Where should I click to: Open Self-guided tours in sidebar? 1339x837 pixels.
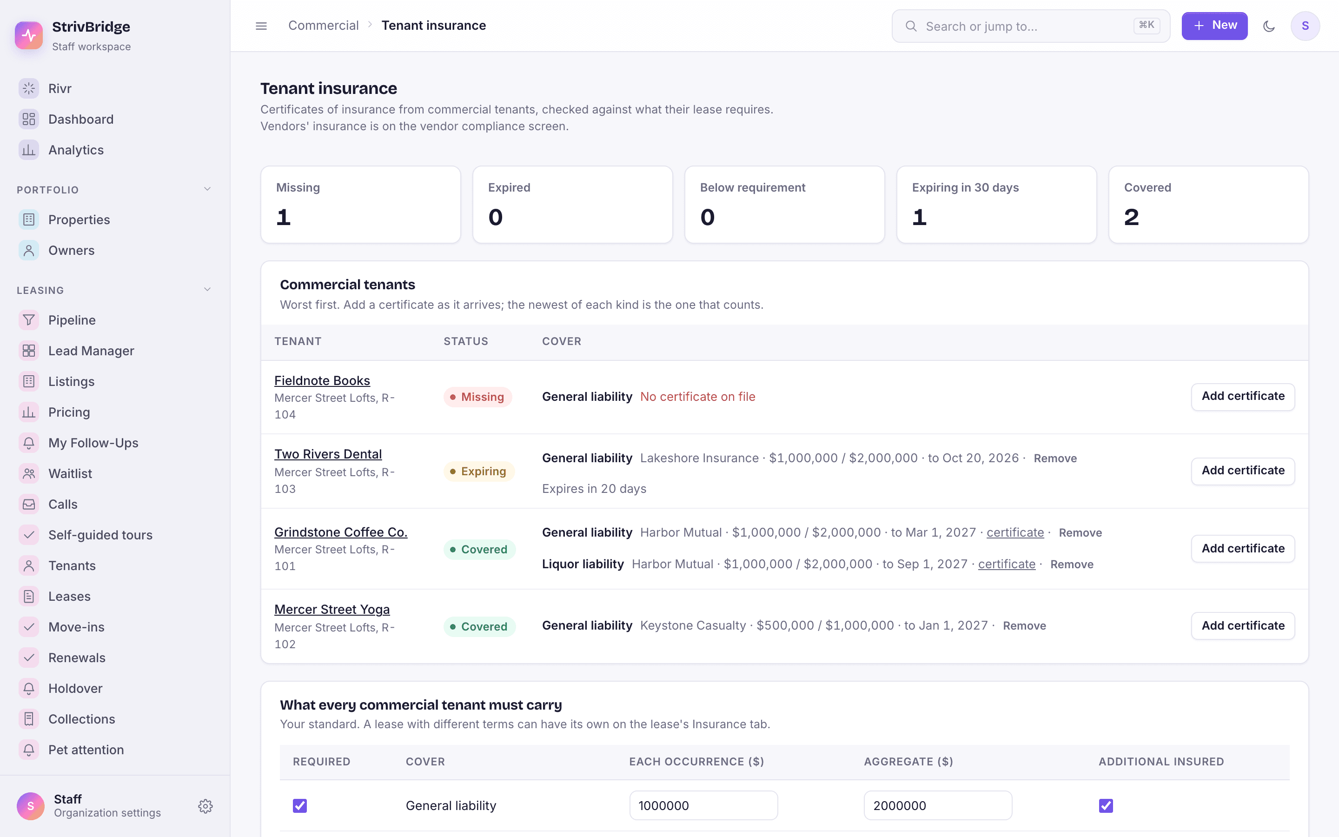click(114, 535)
